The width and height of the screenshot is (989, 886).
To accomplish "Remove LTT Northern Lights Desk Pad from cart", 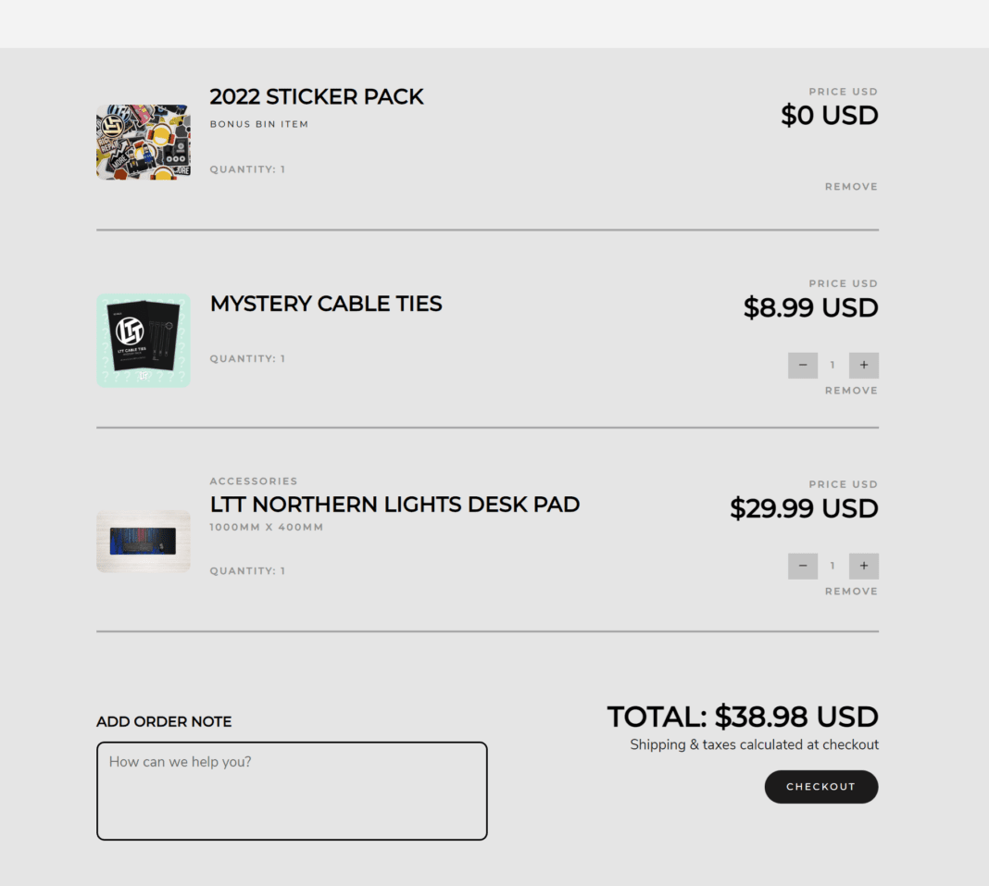I will point(851,592).
